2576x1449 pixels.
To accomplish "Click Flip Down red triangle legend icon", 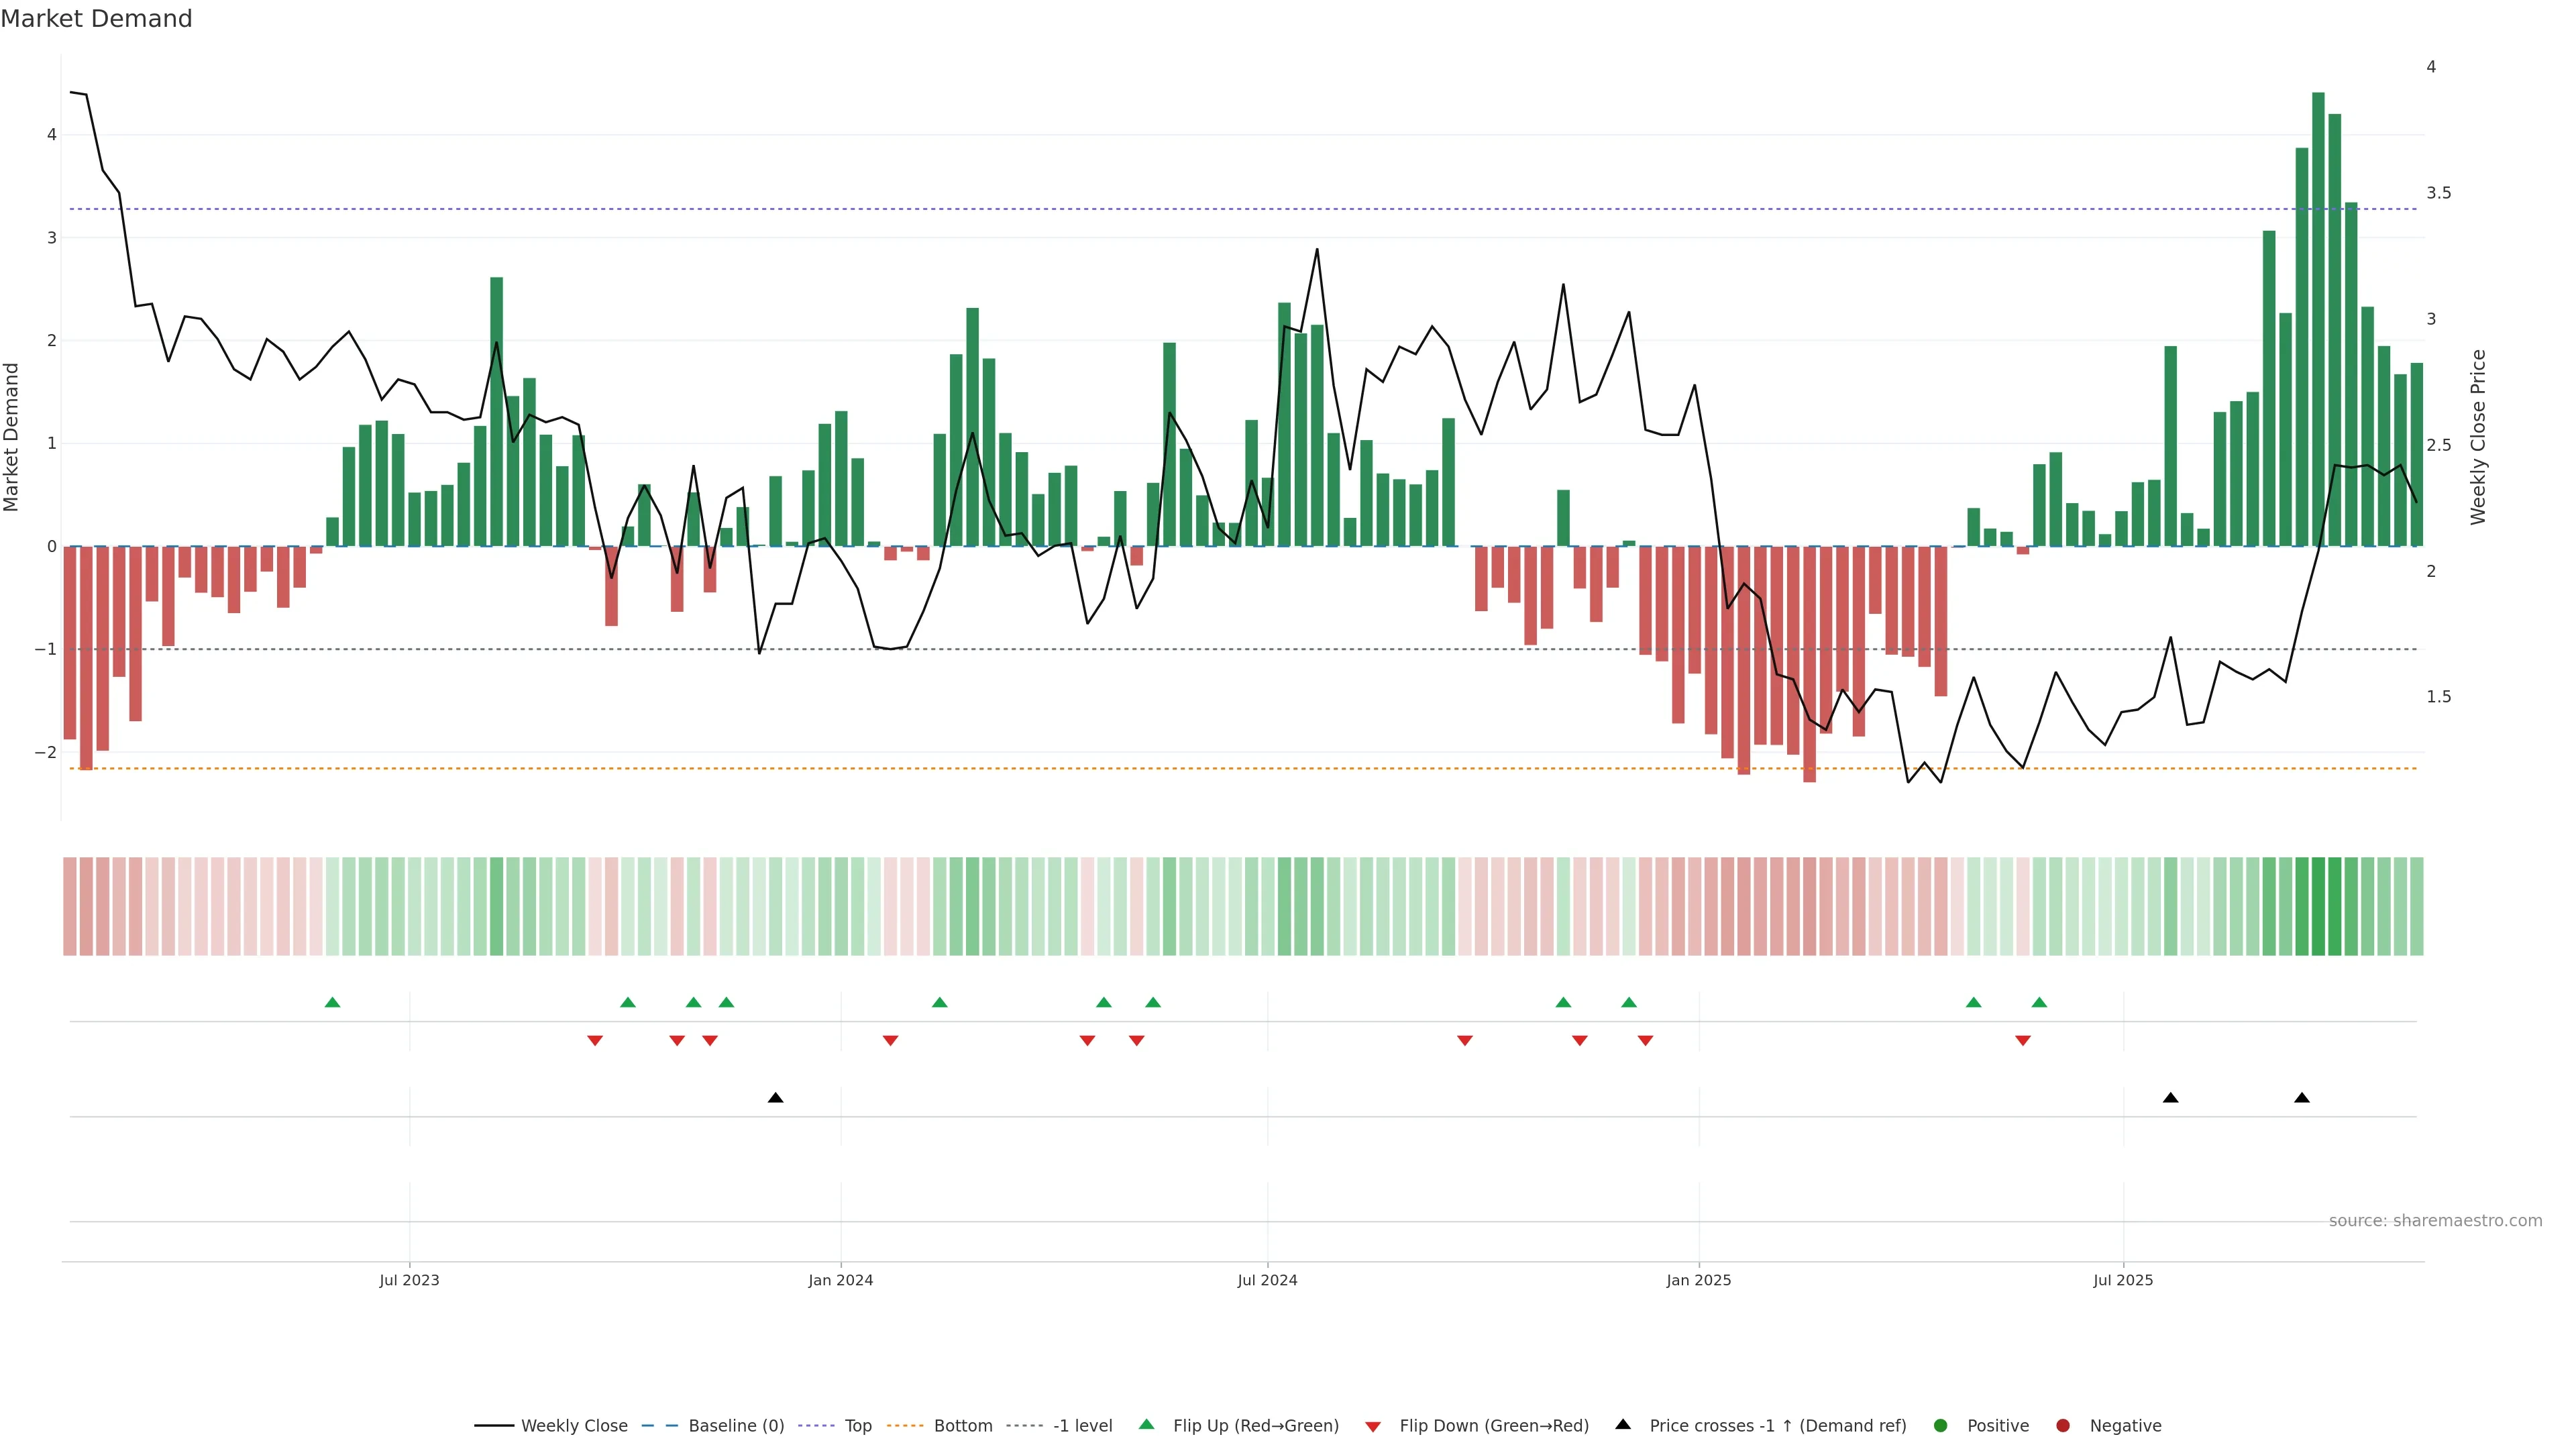I will [x=1373, y=1427].
